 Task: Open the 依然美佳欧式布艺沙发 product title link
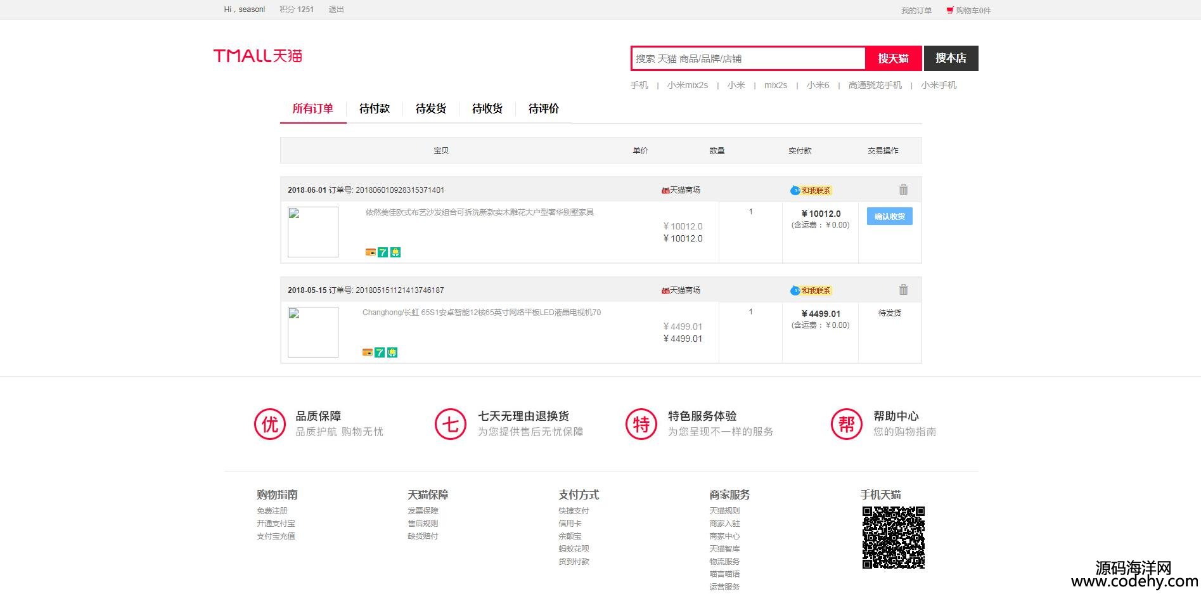pos(480,212)
